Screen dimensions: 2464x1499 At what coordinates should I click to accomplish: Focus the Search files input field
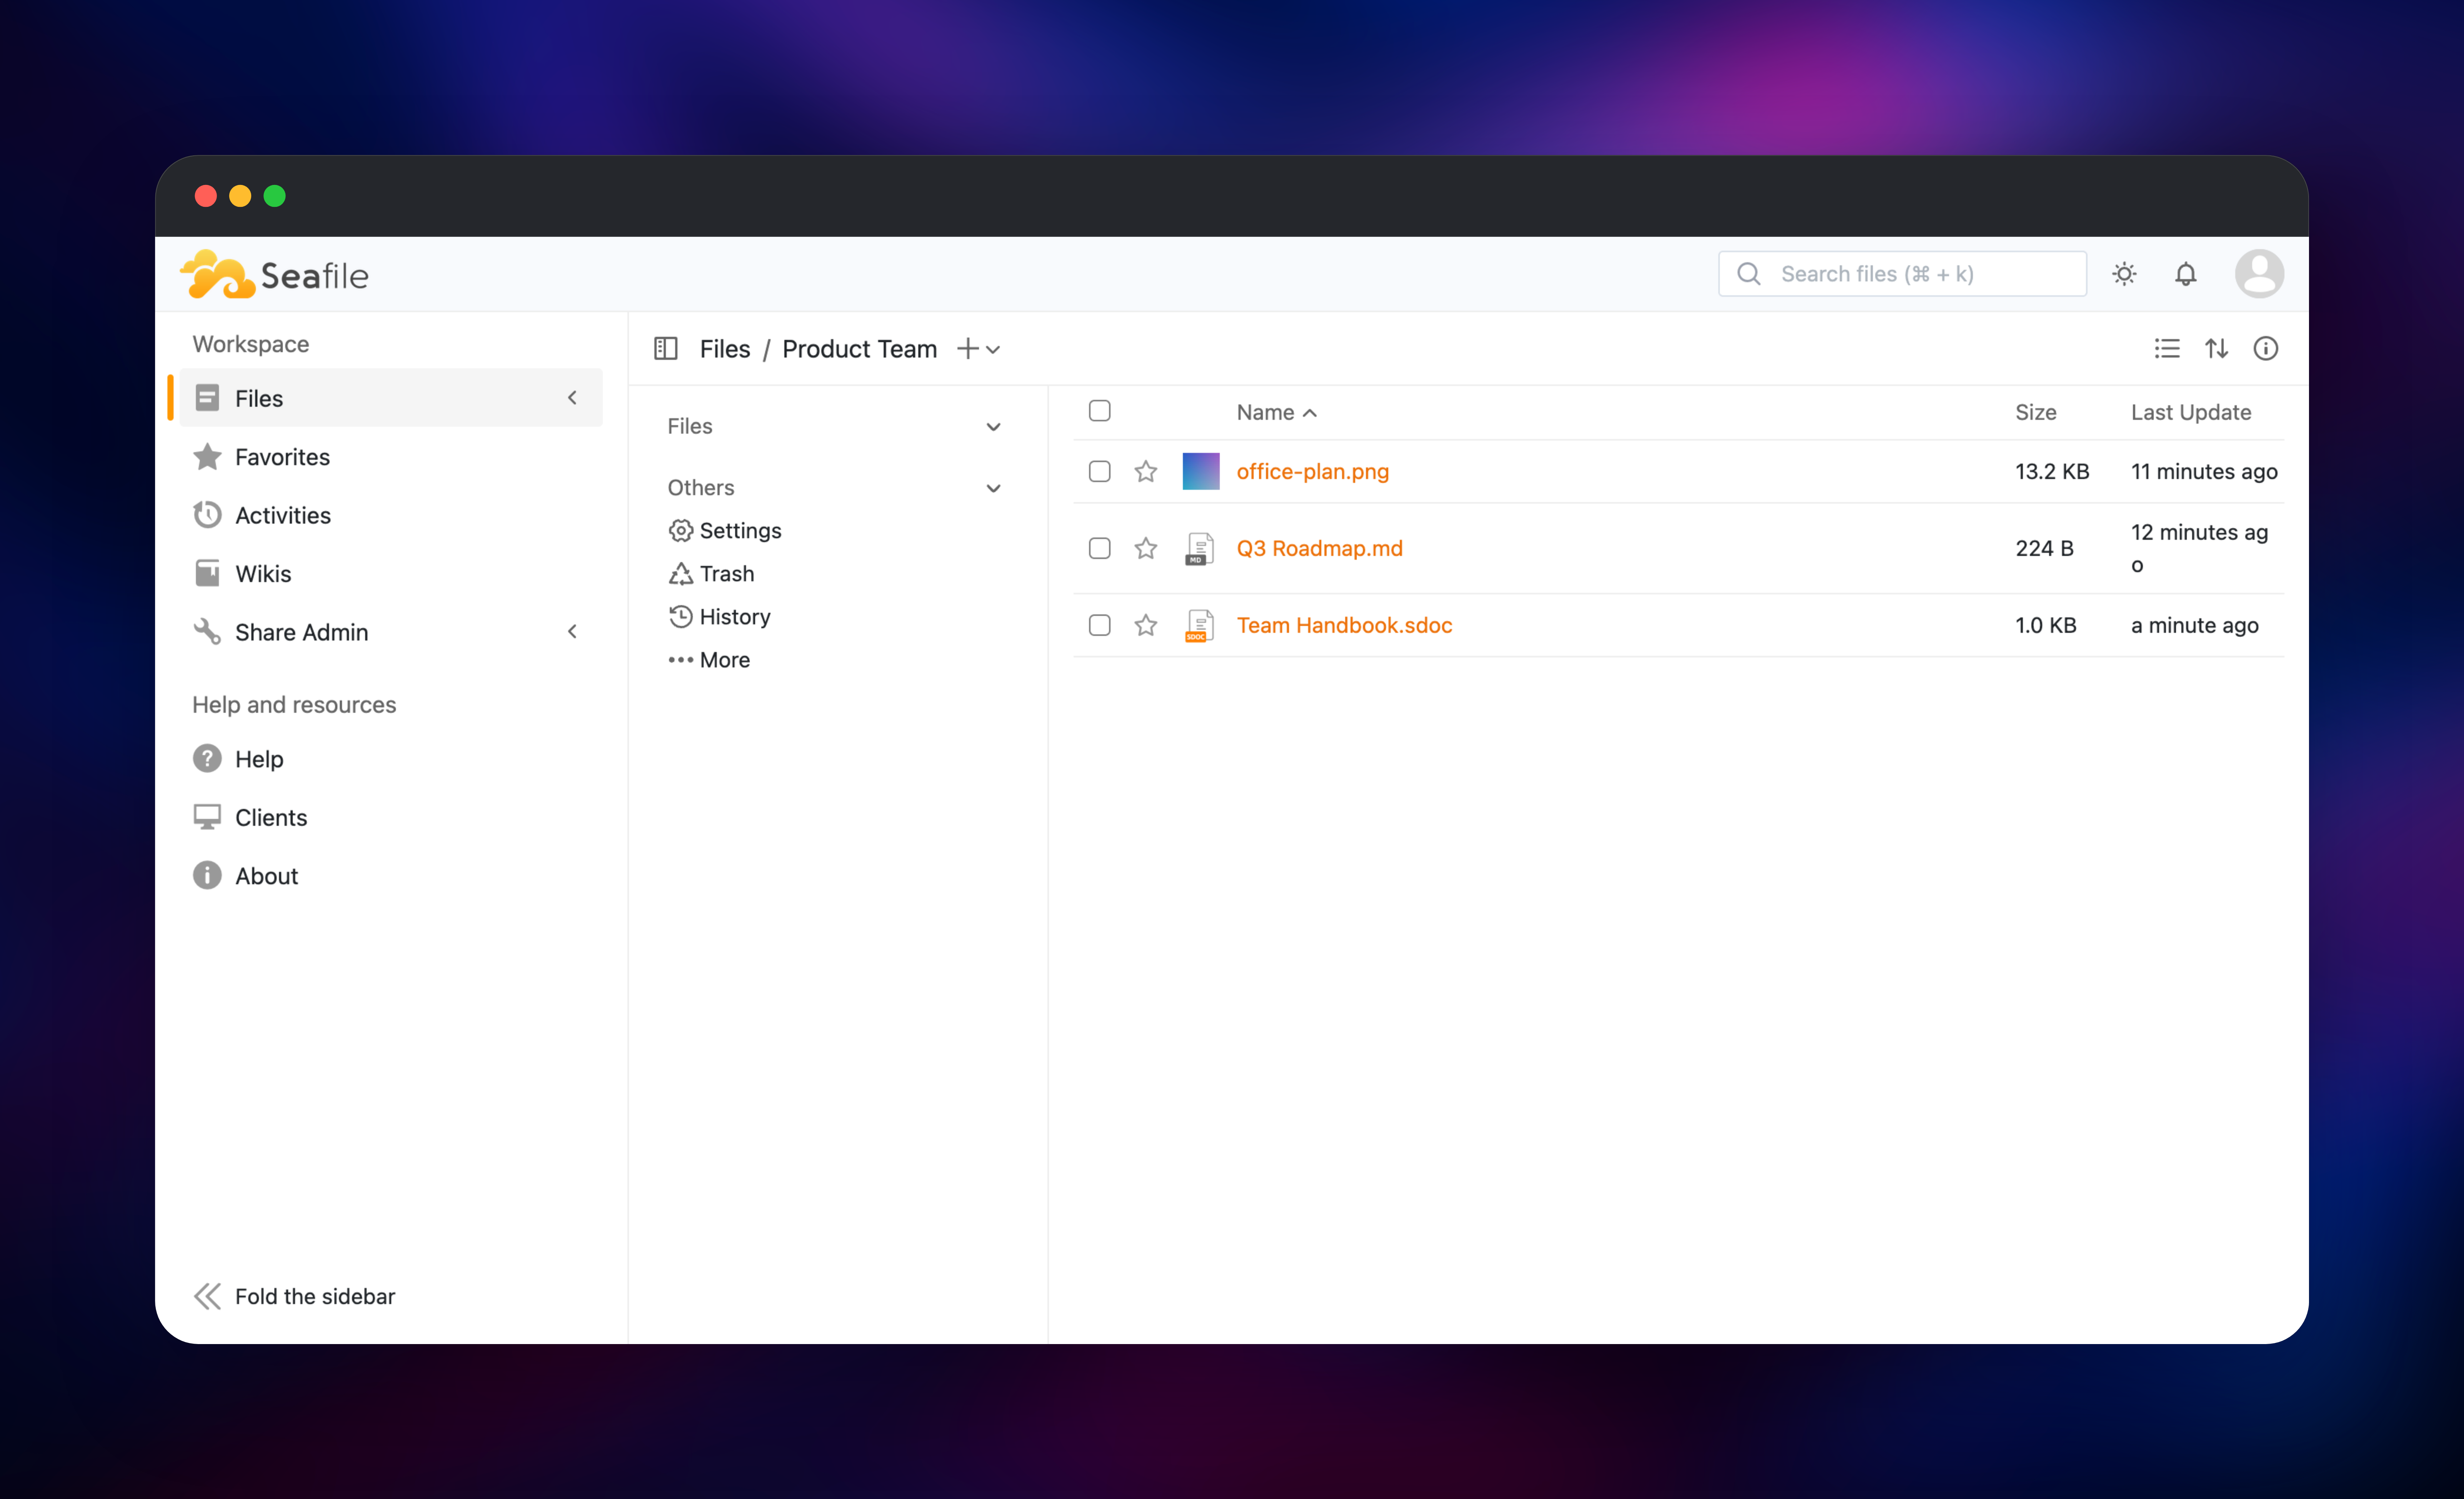coord(1902,274)
